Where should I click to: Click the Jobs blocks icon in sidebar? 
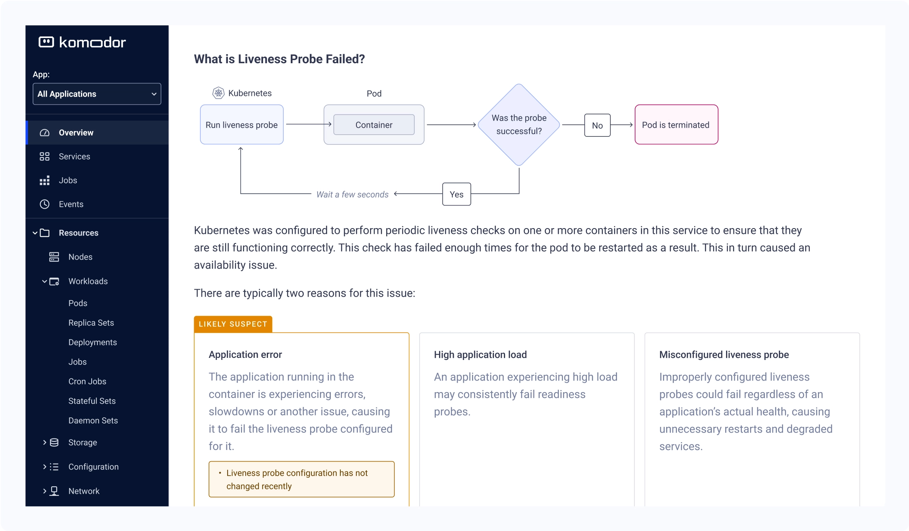(x=45, y=181)
